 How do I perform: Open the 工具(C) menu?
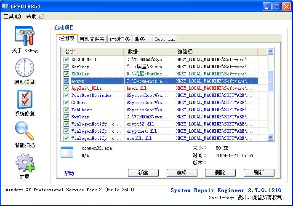click(x=12, y=16)
